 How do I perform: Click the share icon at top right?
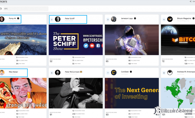click(191, 2)
